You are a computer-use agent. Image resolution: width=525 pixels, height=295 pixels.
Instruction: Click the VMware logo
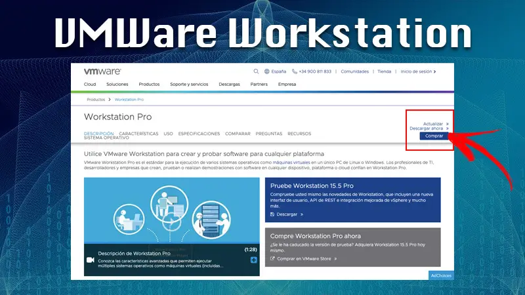(102, 71)
